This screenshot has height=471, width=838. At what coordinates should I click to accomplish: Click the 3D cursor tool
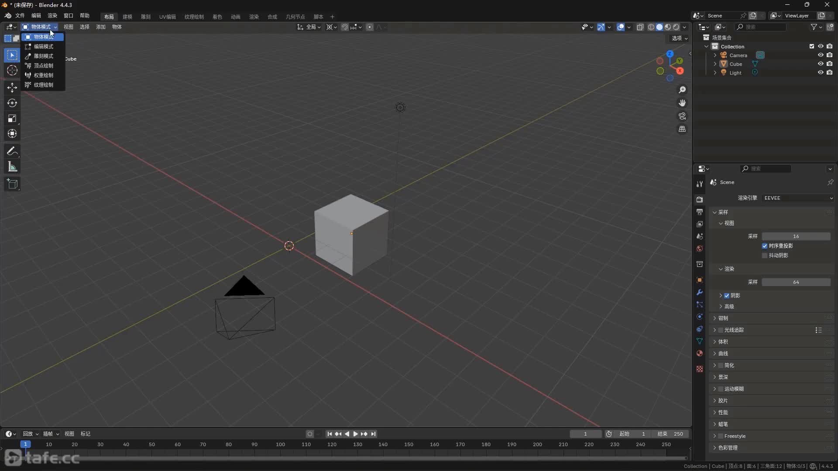(12, 70)
